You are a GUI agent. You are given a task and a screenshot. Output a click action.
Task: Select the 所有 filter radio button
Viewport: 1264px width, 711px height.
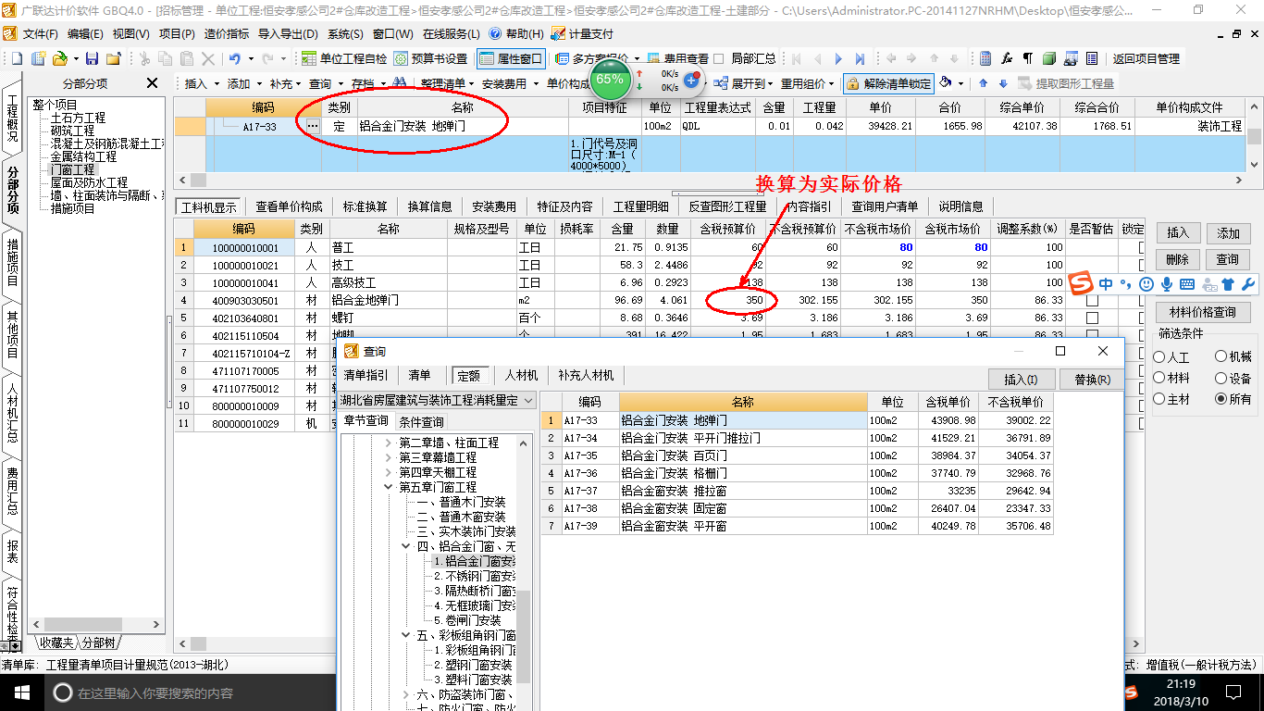click(1221, 399)
